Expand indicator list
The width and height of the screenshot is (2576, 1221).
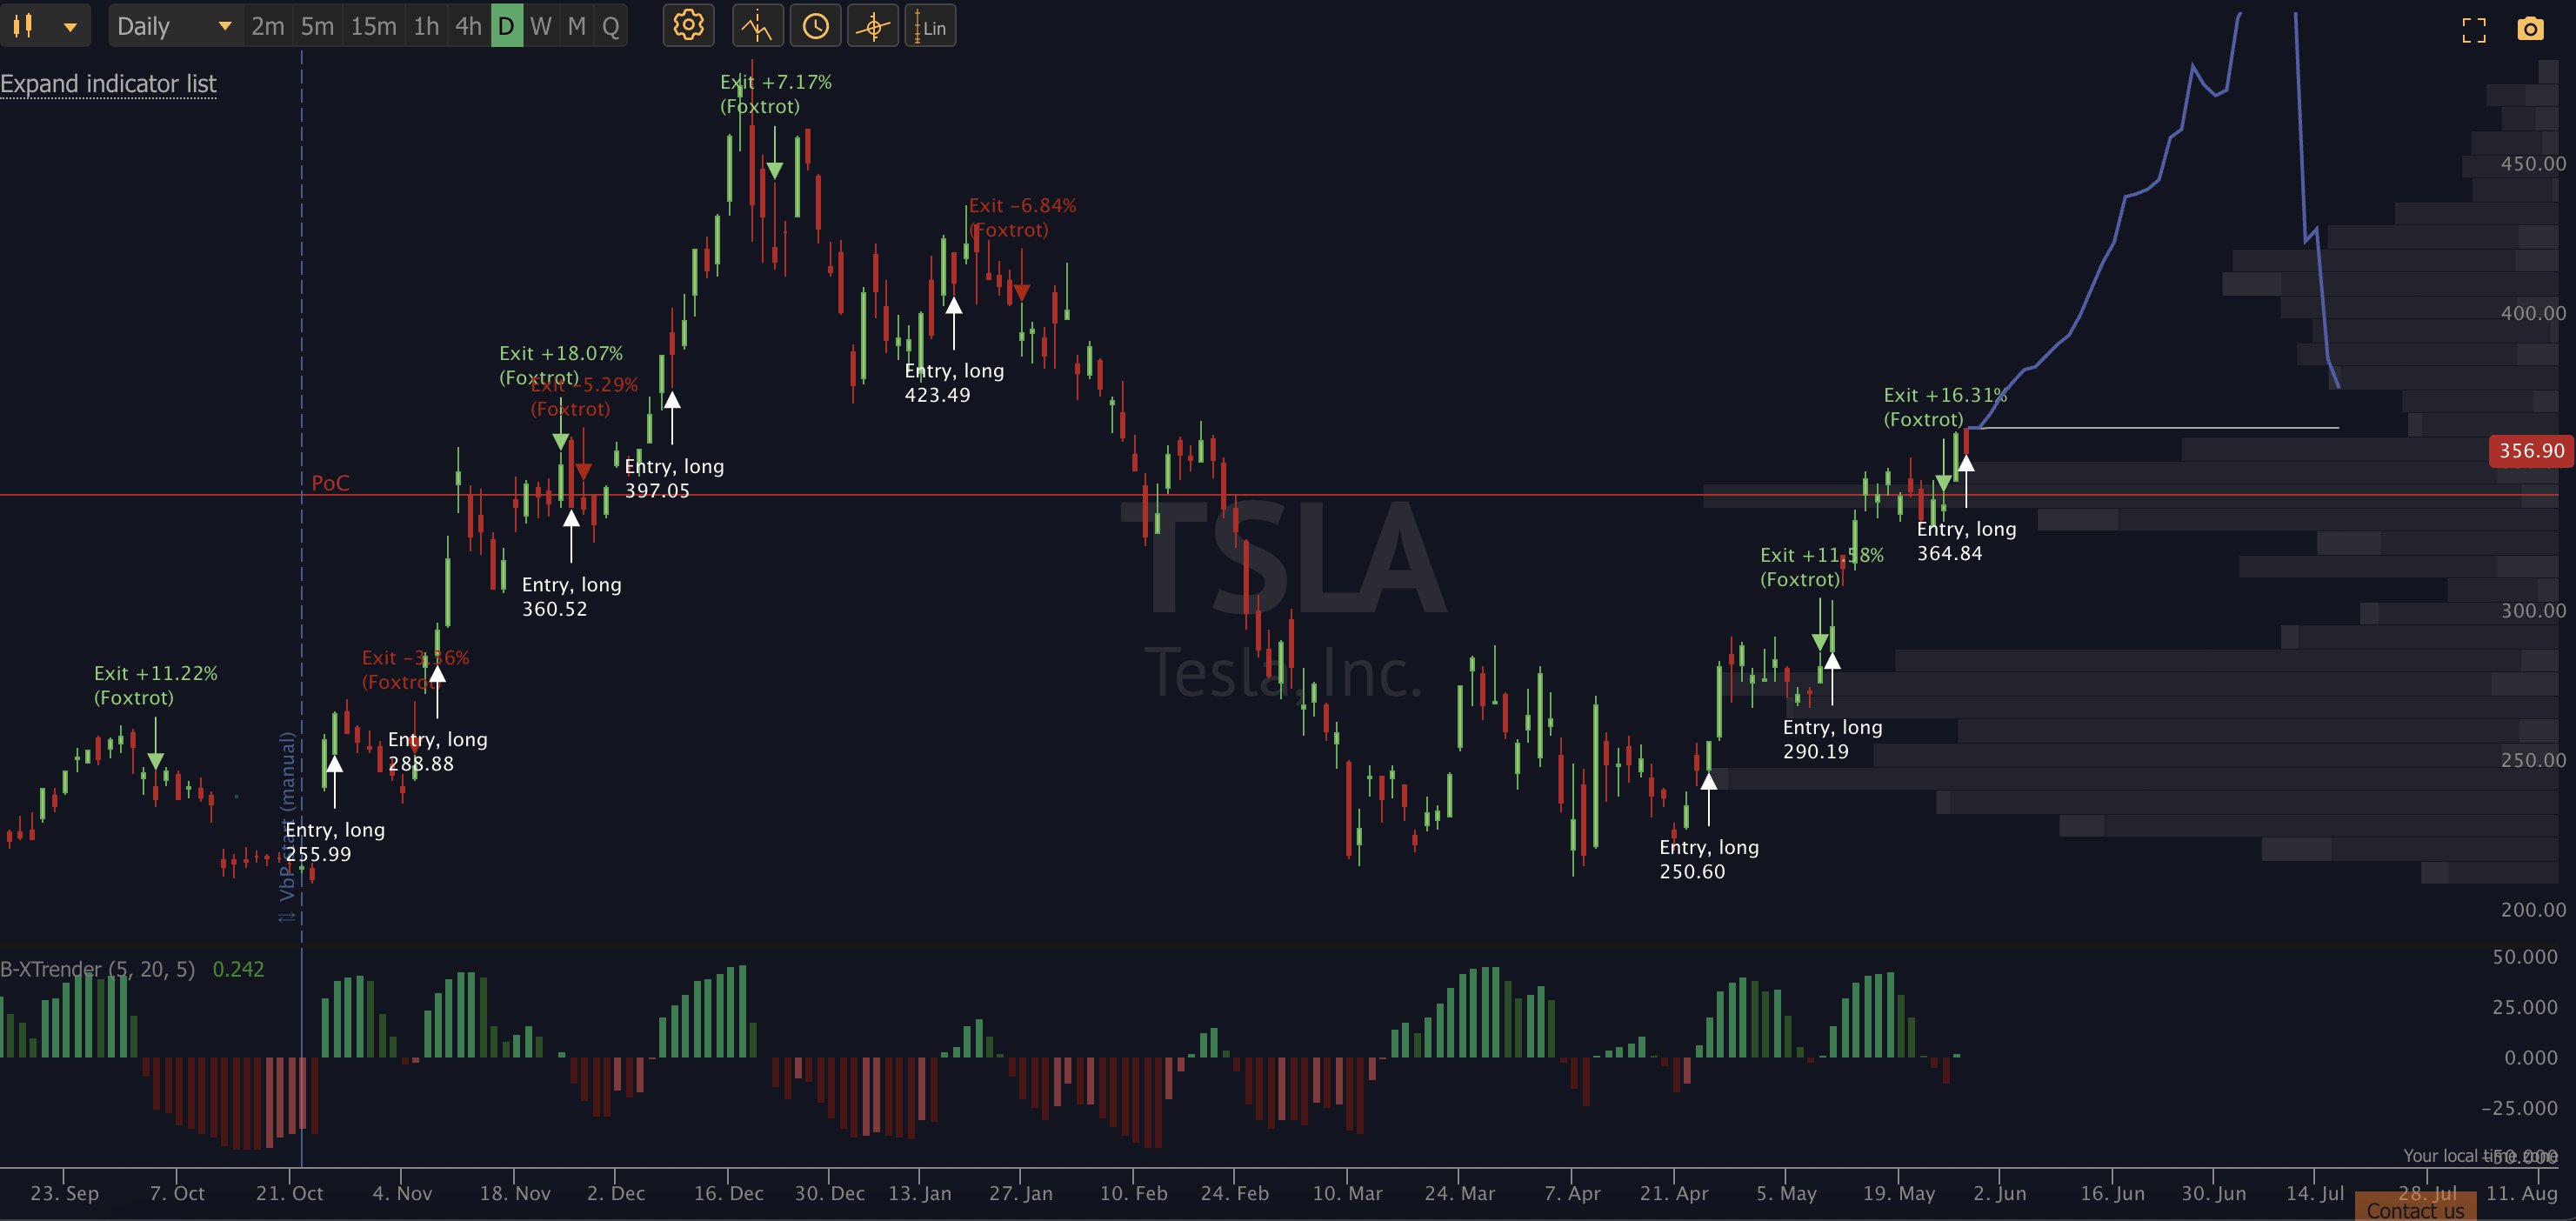[x=108, y=84]
